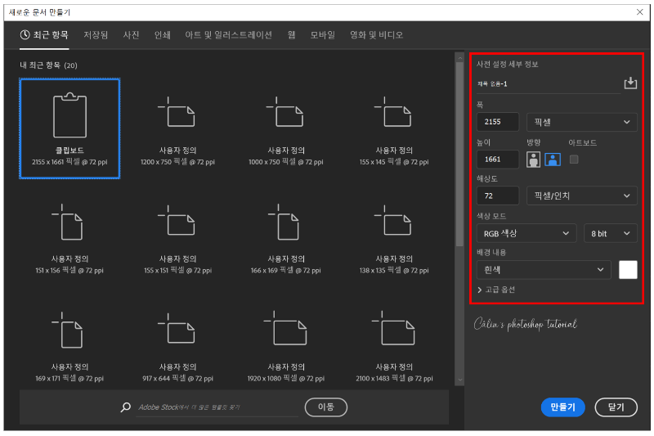
Task: Click the 만들기 button
Action: [x=562, y=407]
